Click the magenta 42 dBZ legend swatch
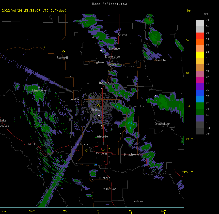This screenshot has width=219, height=214. (x=200, y=80)
